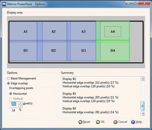Select display A4 in display area
Image resolution: width=152 pixels, height=130 pixels.
tap(113, 32)
